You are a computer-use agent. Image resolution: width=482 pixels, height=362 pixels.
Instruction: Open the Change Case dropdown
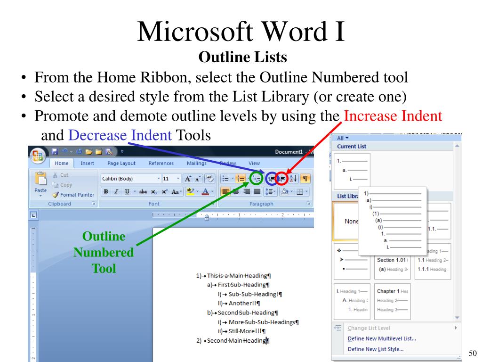click(x=177, y=192)
